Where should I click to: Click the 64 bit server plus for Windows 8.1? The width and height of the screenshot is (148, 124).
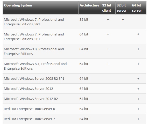click(x=138, y=64)
